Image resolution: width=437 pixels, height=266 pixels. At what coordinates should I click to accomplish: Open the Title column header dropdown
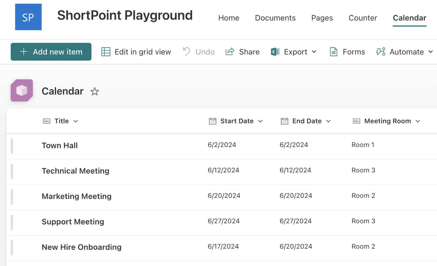(x=75, y=121)
